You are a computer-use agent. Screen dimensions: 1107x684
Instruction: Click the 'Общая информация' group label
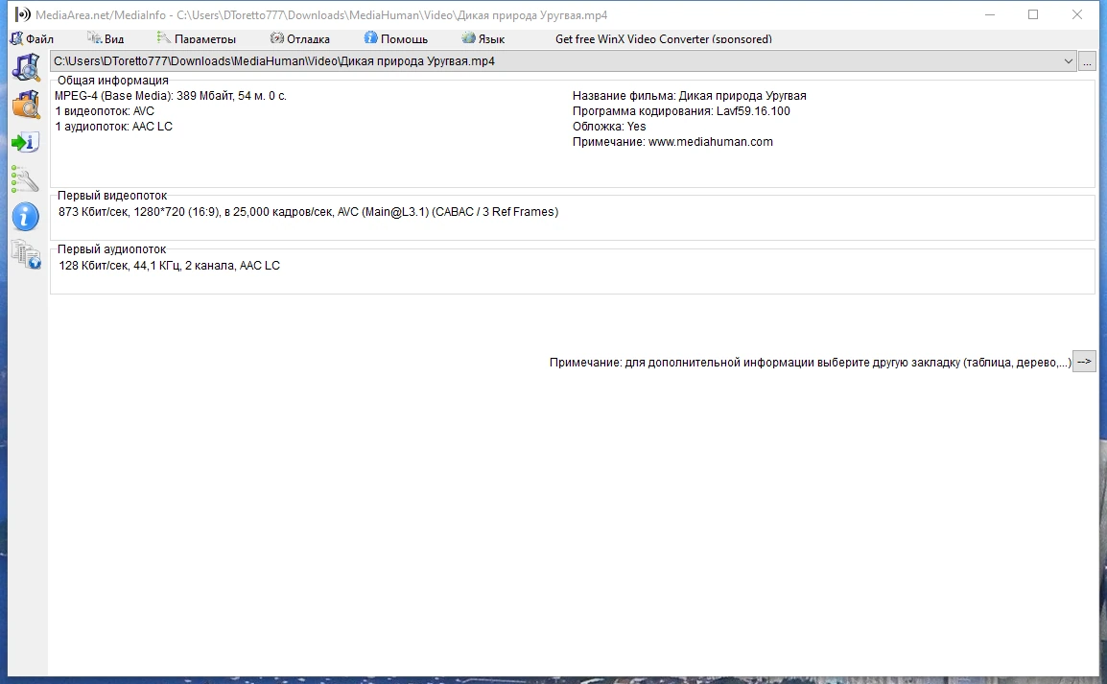coord(113,81)
